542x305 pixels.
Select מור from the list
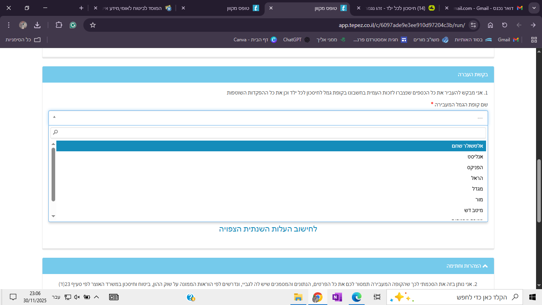click(271, 199)
